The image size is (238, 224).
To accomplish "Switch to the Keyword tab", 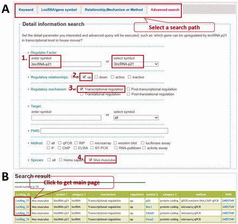I will pos(26,10).
